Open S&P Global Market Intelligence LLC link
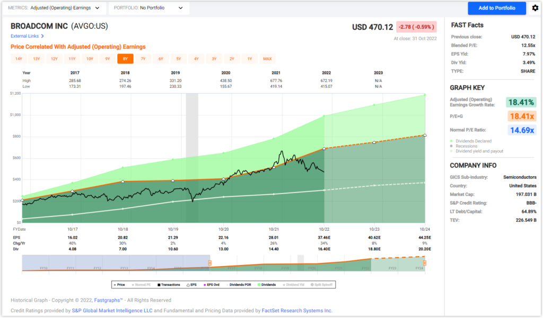Viewport: 543px width, 318px height. click(112, 311)
